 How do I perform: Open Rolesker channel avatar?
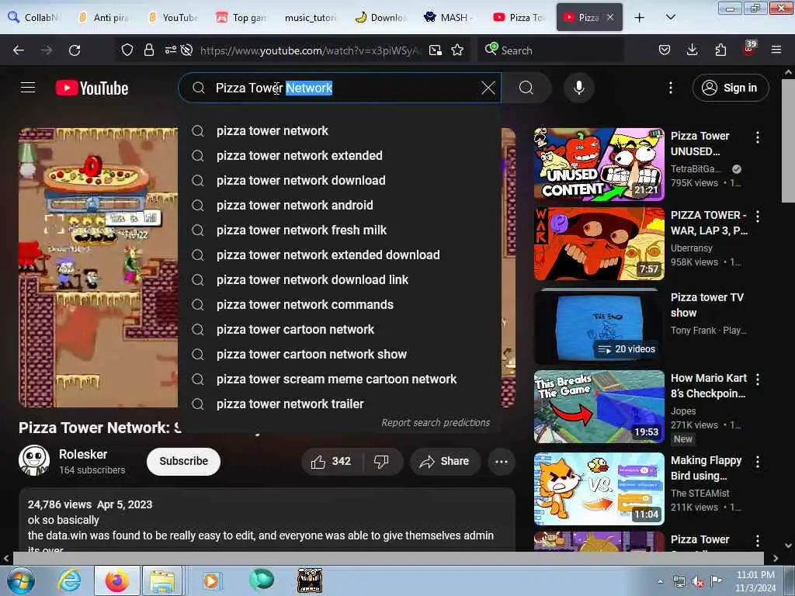tap(34, 460)
